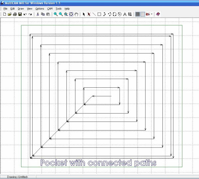Toggle the dotted grid display button
Image resolution: width=199 pixels, height=179 pixels.
(x=143, y=14)
